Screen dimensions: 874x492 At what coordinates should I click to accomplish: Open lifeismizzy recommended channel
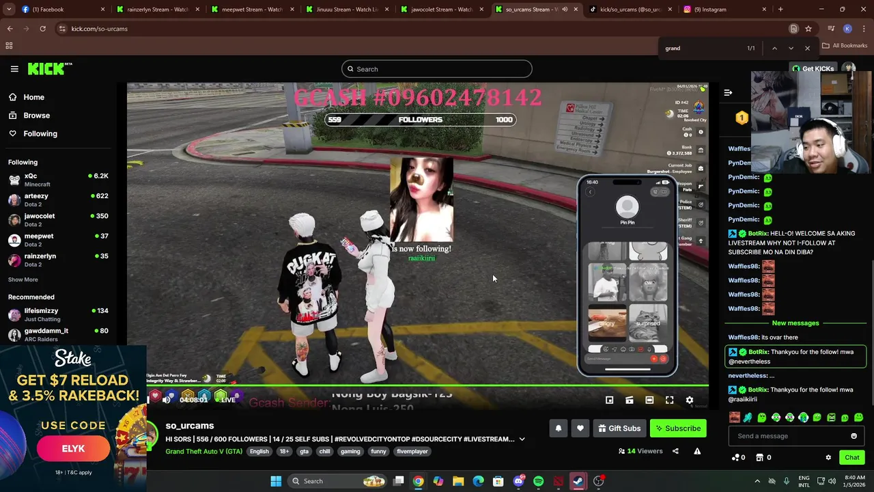point(58,314)
